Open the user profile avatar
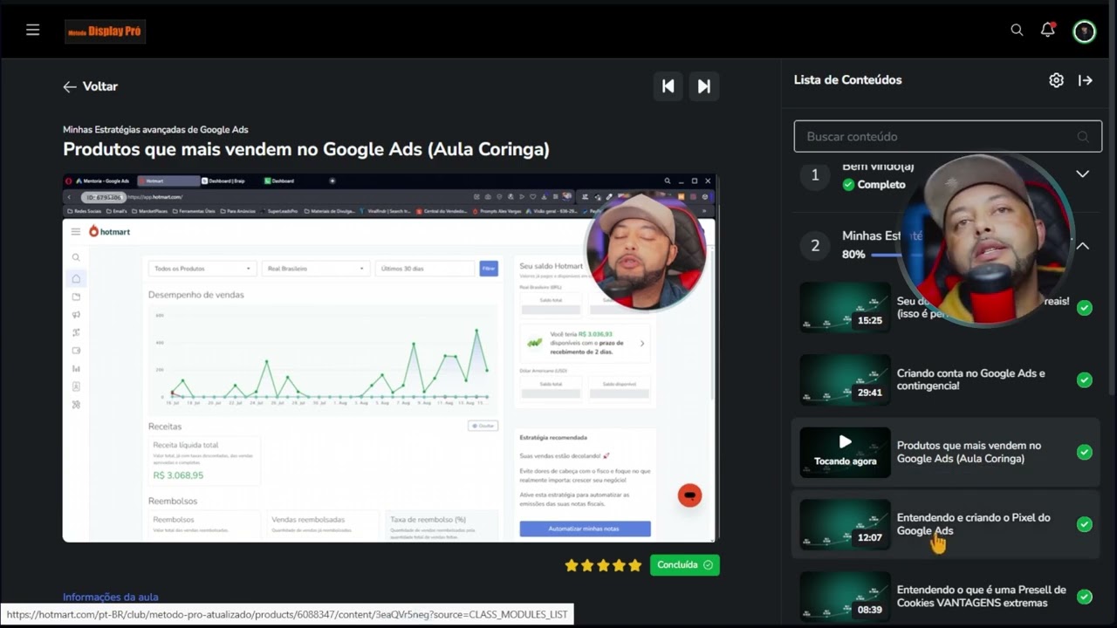This screenshot has height=628, width=1117. [x=1084, y=31]
